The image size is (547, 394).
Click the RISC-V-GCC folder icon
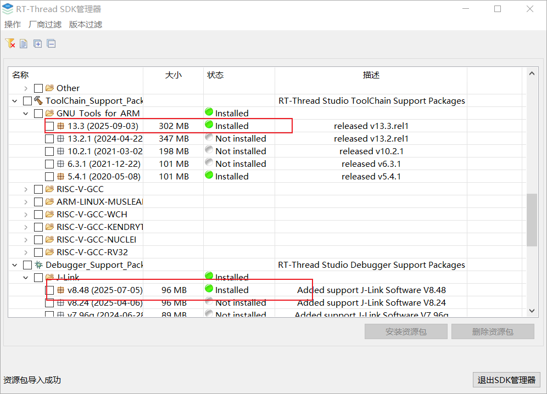click(x=49, y=189)
